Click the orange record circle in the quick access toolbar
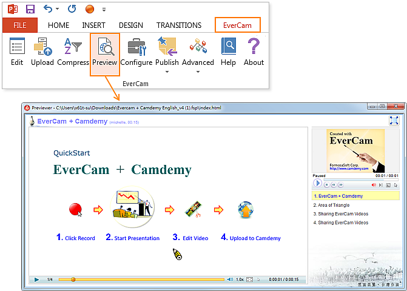 (90, 9)
